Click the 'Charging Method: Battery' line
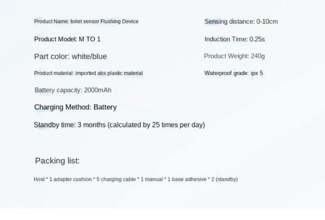 click(75, 107)
